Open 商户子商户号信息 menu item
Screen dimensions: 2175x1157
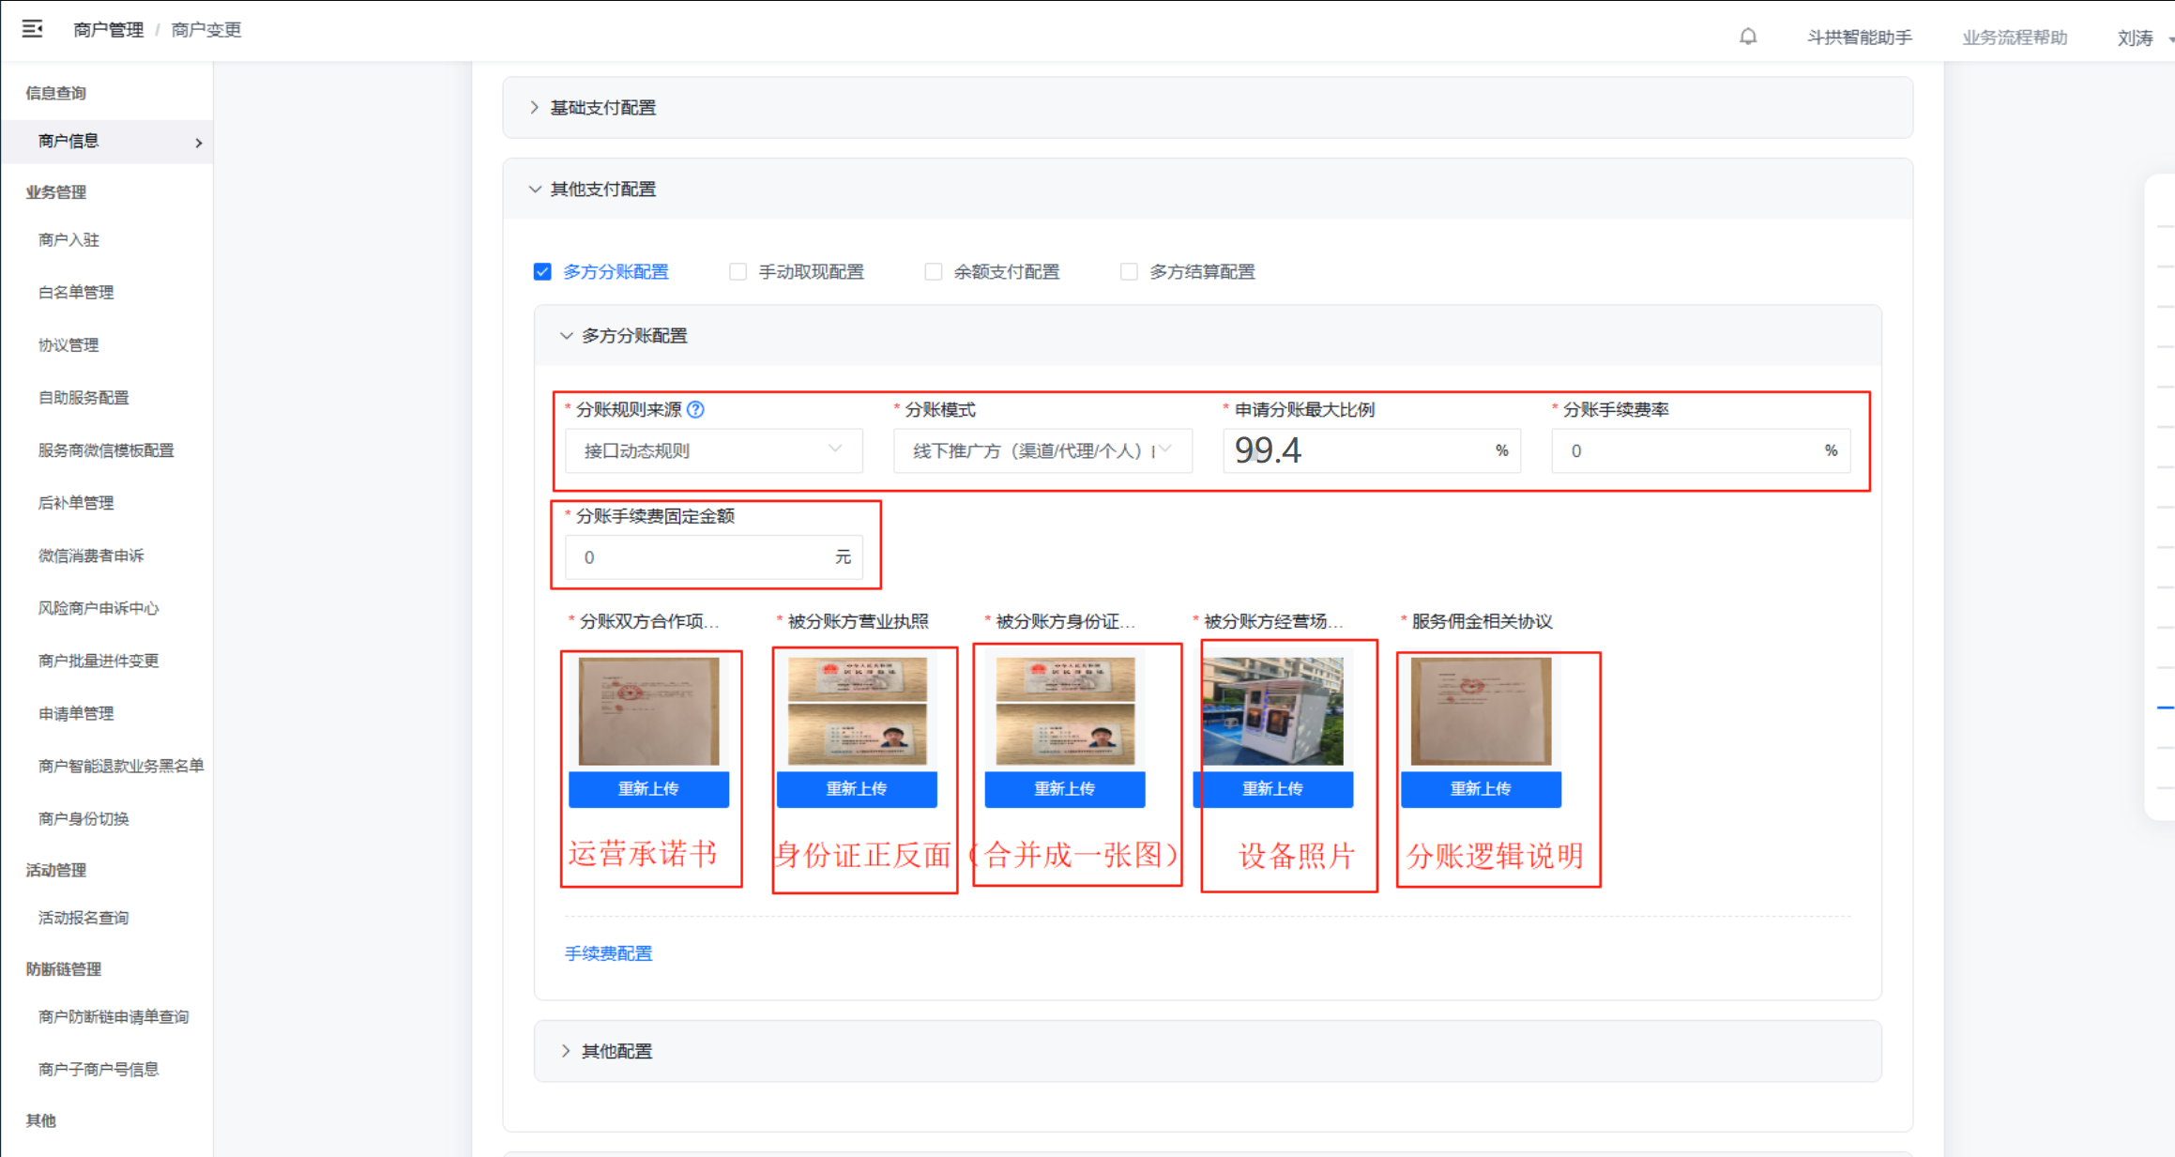pyautogui.click(x=99, y=1069)
